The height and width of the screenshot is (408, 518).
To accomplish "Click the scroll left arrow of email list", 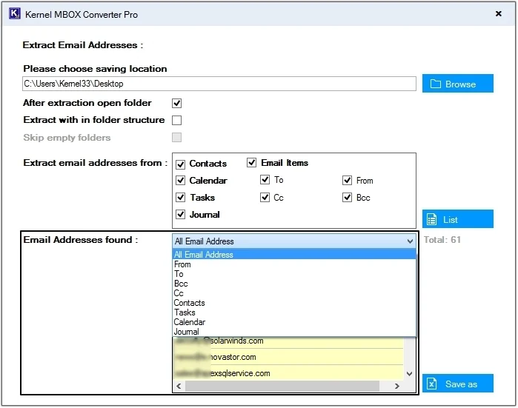I will (x=179, y=386).
